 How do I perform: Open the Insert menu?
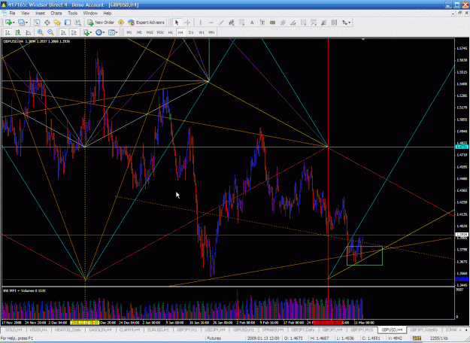click(x=40, y=14)
